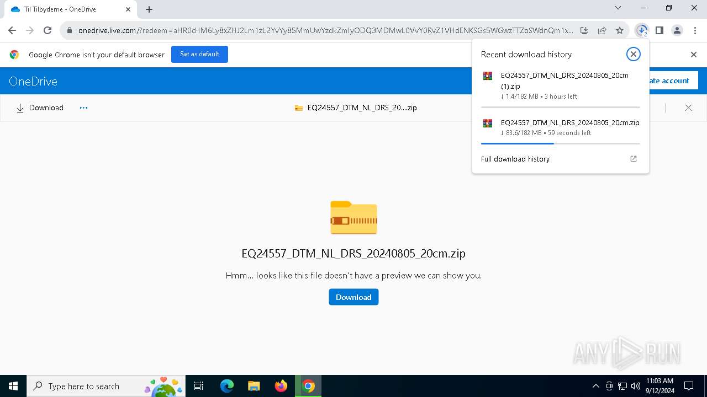Close the Til Tilbyderne - OneDrive tab
Screen dimensions: 707x397
click(128, 9)
